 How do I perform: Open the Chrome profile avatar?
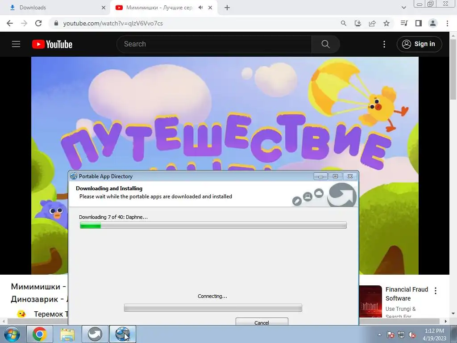[433, 23]
